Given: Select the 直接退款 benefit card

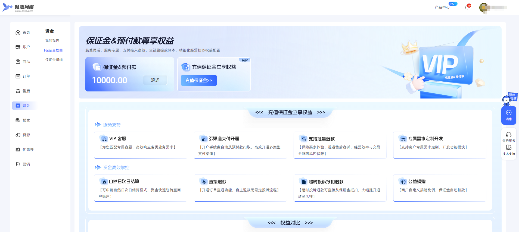Looking at the screenshot, I should click(x=240, y=188).
